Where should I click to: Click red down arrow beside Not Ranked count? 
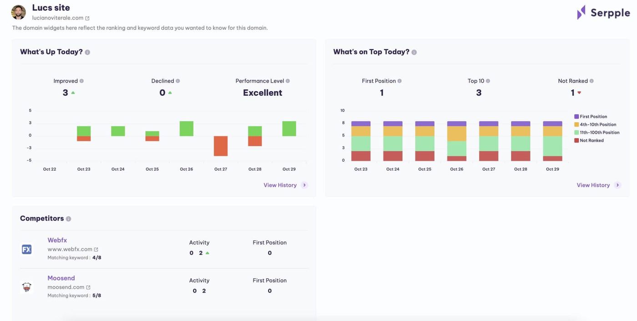coord(579,93)
